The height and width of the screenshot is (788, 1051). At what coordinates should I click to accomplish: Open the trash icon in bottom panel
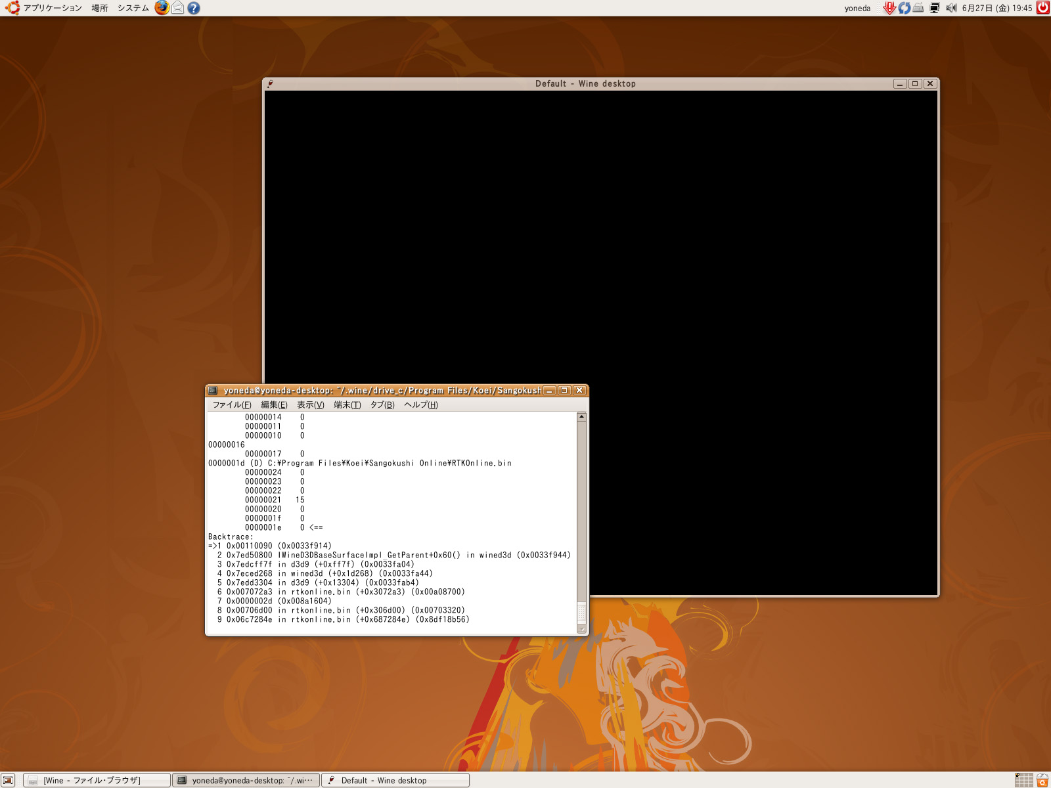[x=1042, y=780]
